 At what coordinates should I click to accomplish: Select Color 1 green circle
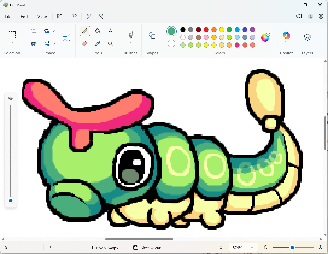pos(171,31)
